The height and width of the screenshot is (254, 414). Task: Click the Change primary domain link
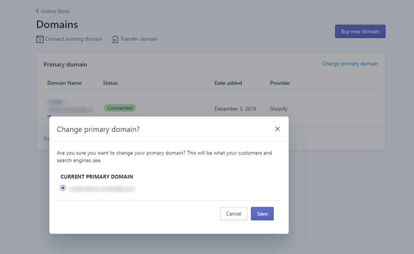(x=350, y=64)
